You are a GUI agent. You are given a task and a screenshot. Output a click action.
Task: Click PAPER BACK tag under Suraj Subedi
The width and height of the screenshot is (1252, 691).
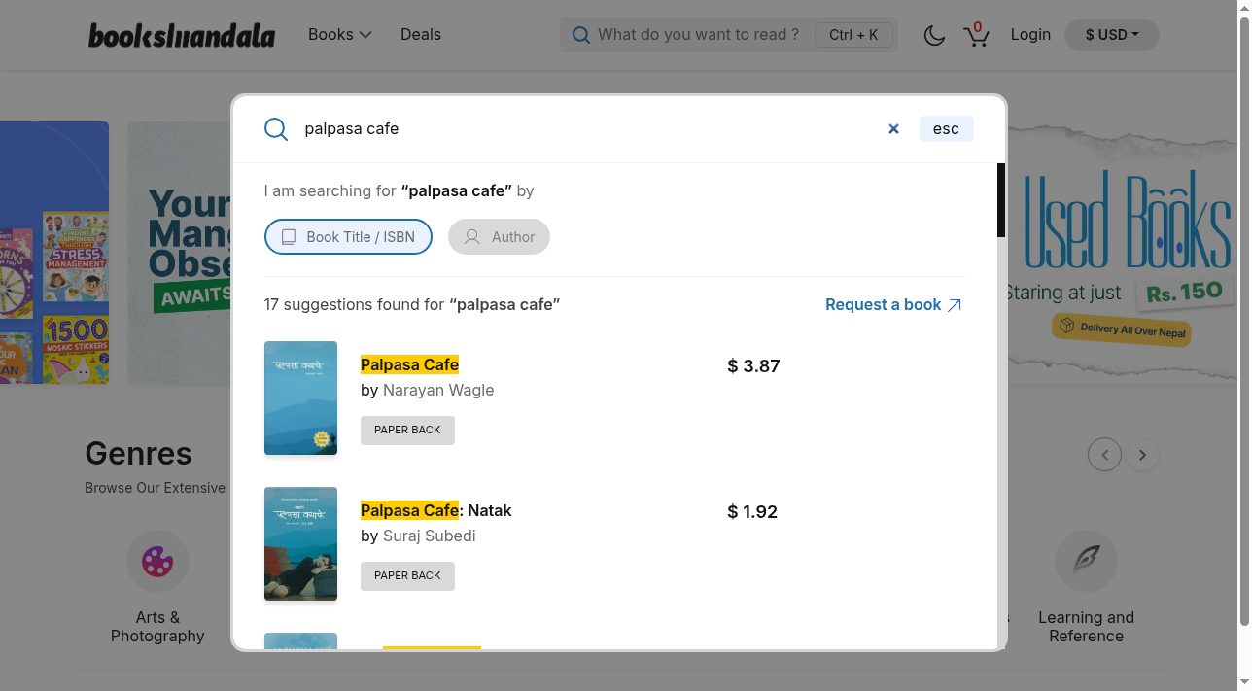click(x=407, y=575)
